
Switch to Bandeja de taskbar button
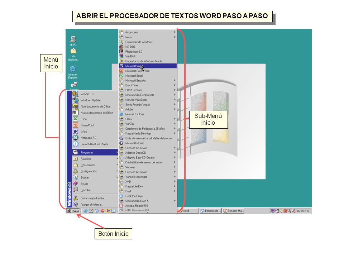click(x=211, y=211)
